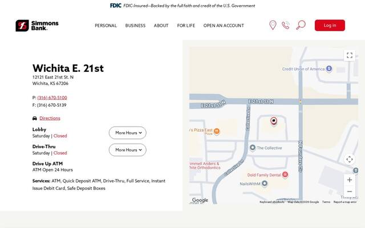Image resolution: width=365 pixels, height=228 pixels.
Task: Open the search magnifier icon
Action: (301, 25)
